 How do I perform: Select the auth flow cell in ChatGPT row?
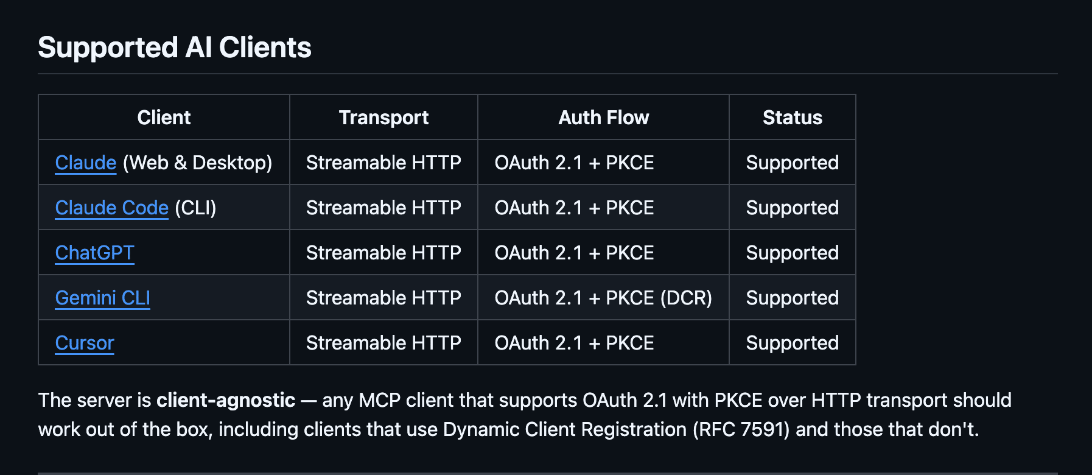pyautogui.click(x=574, y=253)
